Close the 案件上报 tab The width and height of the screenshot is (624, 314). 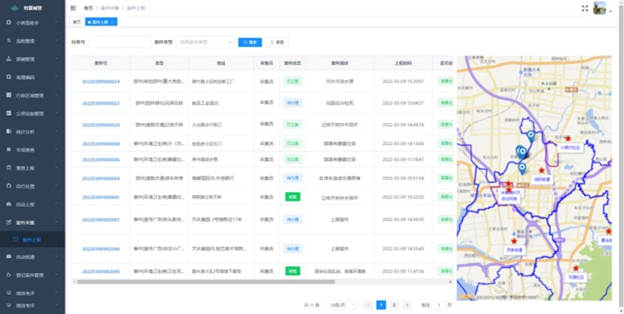point(112,22)
